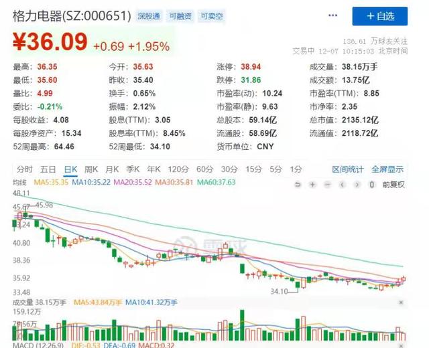Click the MA5:35.35 moving average label
Image resolution: width=429 pixels, height=348 pixels.
tap(51, 182)
